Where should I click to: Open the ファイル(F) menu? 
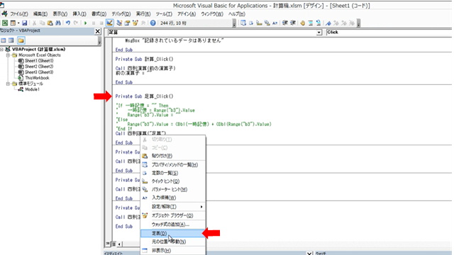[19, 14]
